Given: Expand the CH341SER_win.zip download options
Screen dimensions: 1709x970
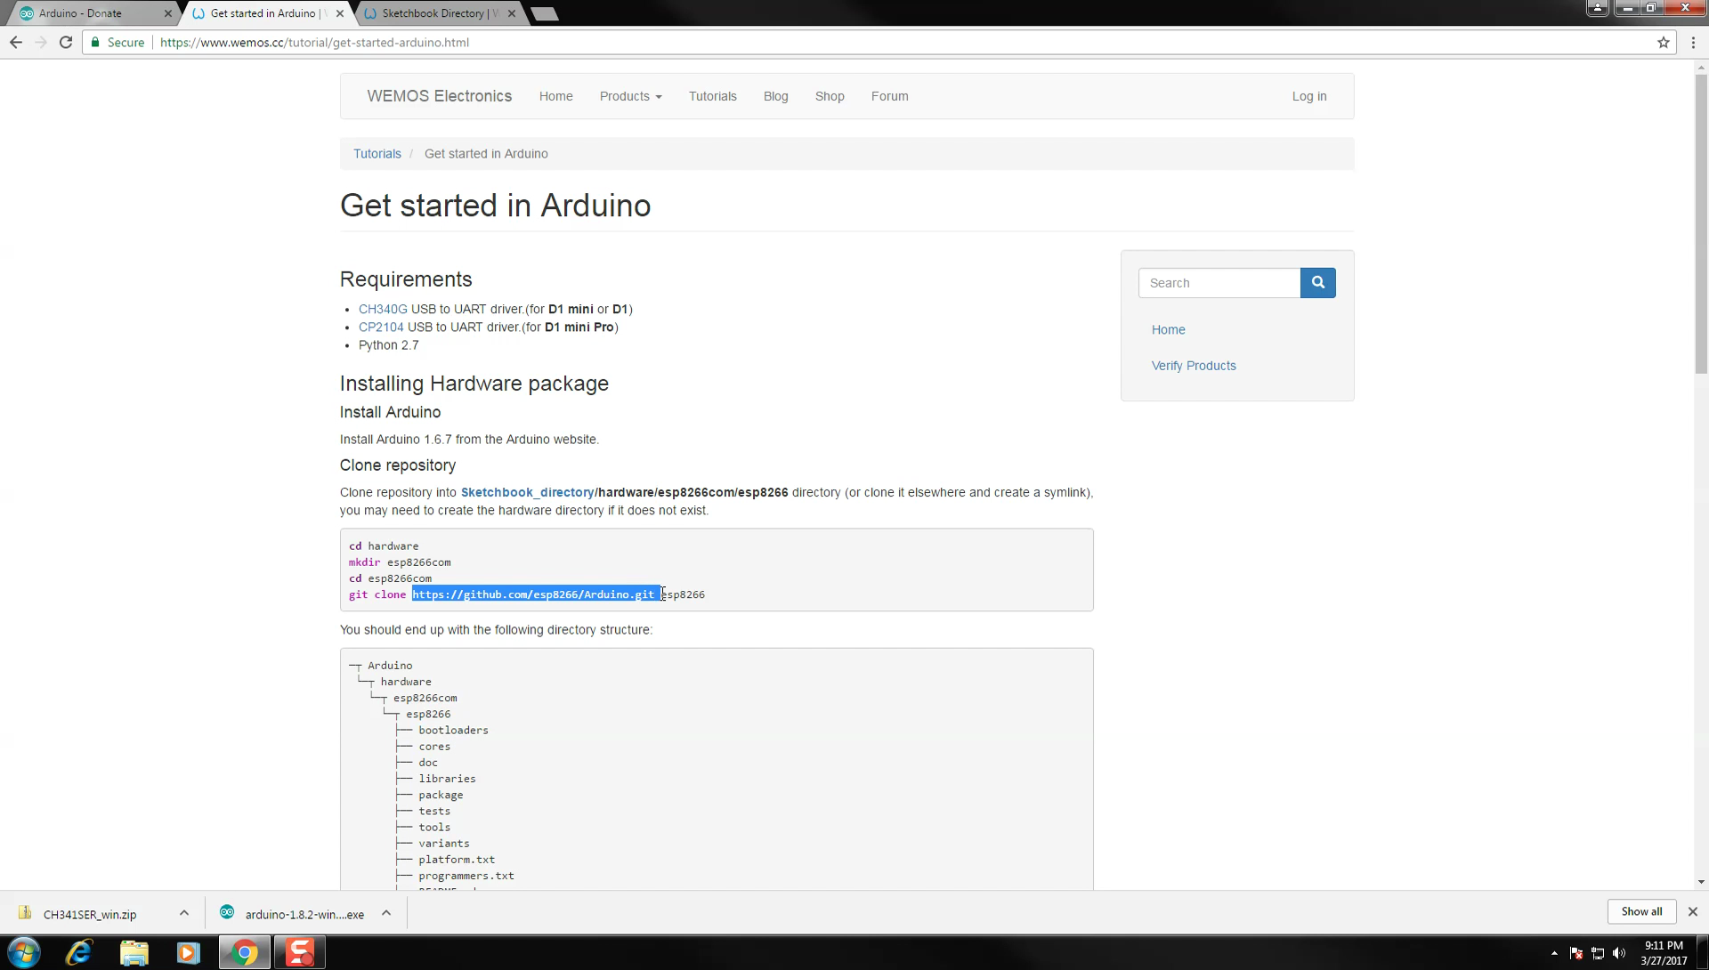Looking at the screenshot, I should [183, 914].
